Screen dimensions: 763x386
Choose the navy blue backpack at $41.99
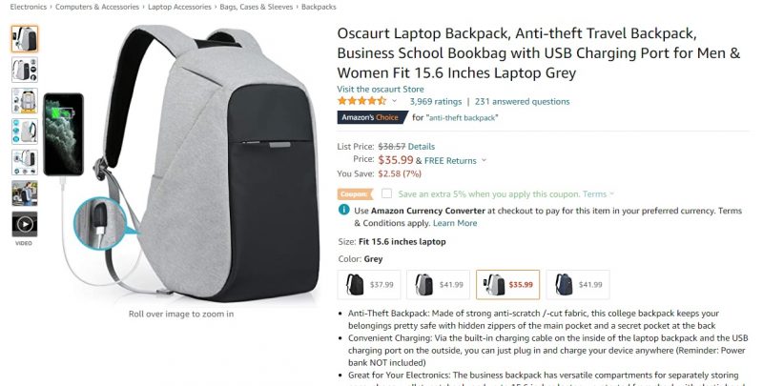pos(578,284)
